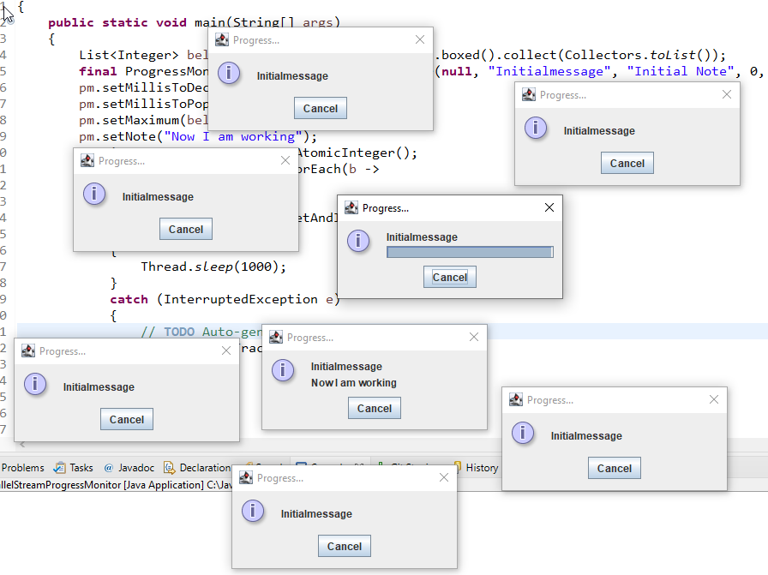Click the History tab icon
This screenshot has width=768, height=575.
(x=458, y=466)
